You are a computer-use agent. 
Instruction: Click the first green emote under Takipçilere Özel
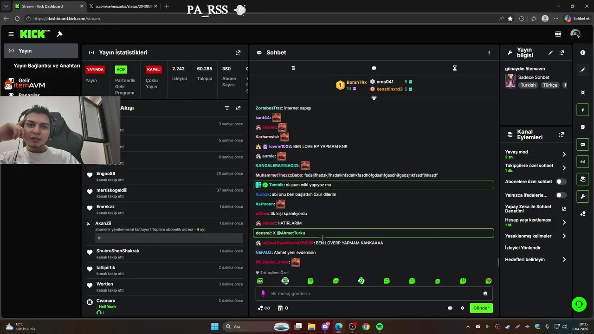(x=260, y=281)
